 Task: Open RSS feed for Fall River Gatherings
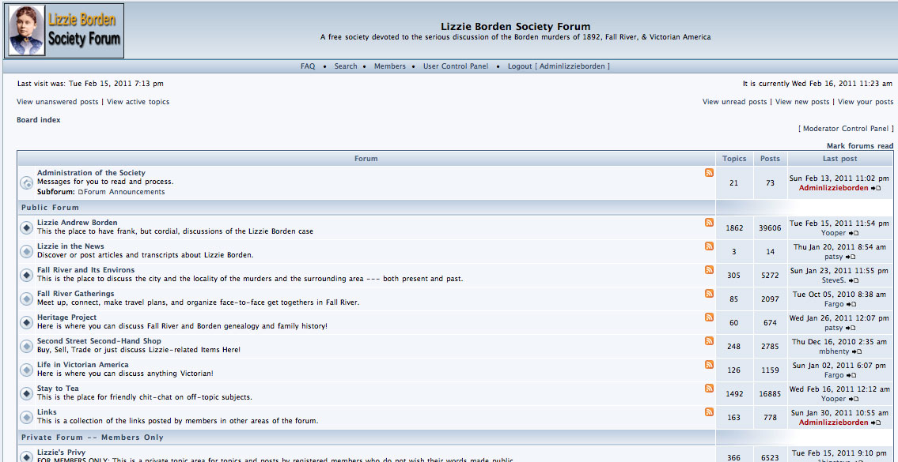pyautogui.click(x=709, y=294)
